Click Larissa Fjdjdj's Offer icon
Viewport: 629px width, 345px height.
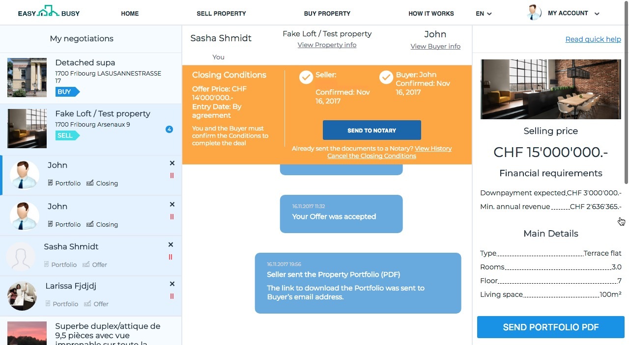click(87, 304)
